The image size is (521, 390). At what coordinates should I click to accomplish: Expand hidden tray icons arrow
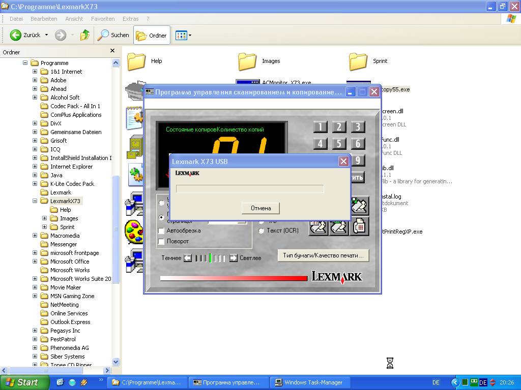click(x=455, y=382)
